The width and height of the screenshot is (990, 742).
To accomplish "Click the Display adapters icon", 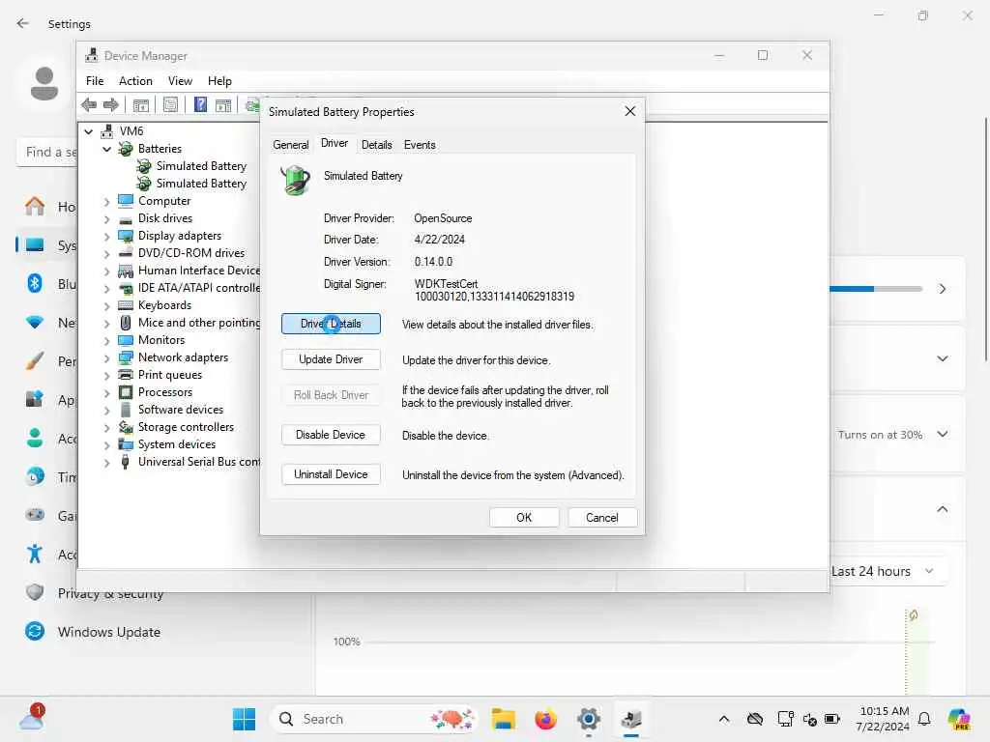I will click(x=126, y=236).
